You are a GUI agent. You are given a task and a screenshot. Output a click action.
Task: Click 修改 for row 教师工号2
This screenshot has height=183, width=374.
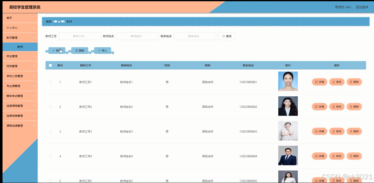[337, 106]
